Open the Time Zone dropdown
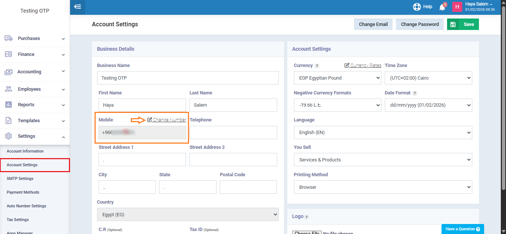 pyautogui.click(x=428, y=78)
